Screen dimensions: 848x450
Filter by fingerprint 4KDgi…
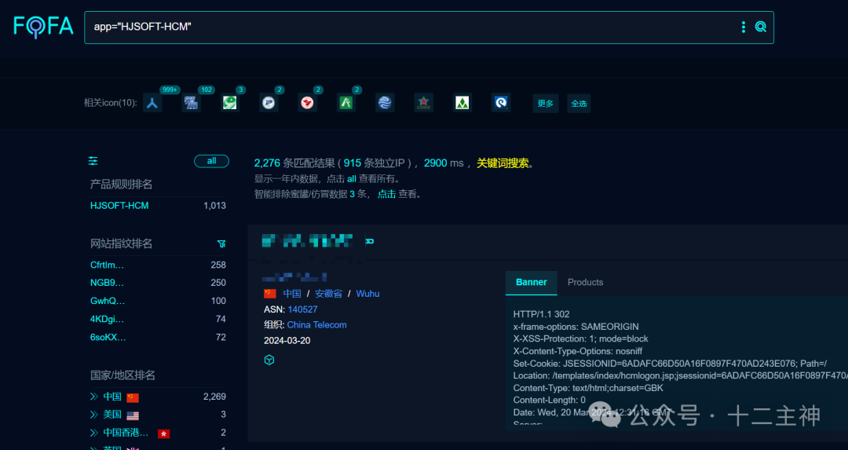click(x=107, y=319)
